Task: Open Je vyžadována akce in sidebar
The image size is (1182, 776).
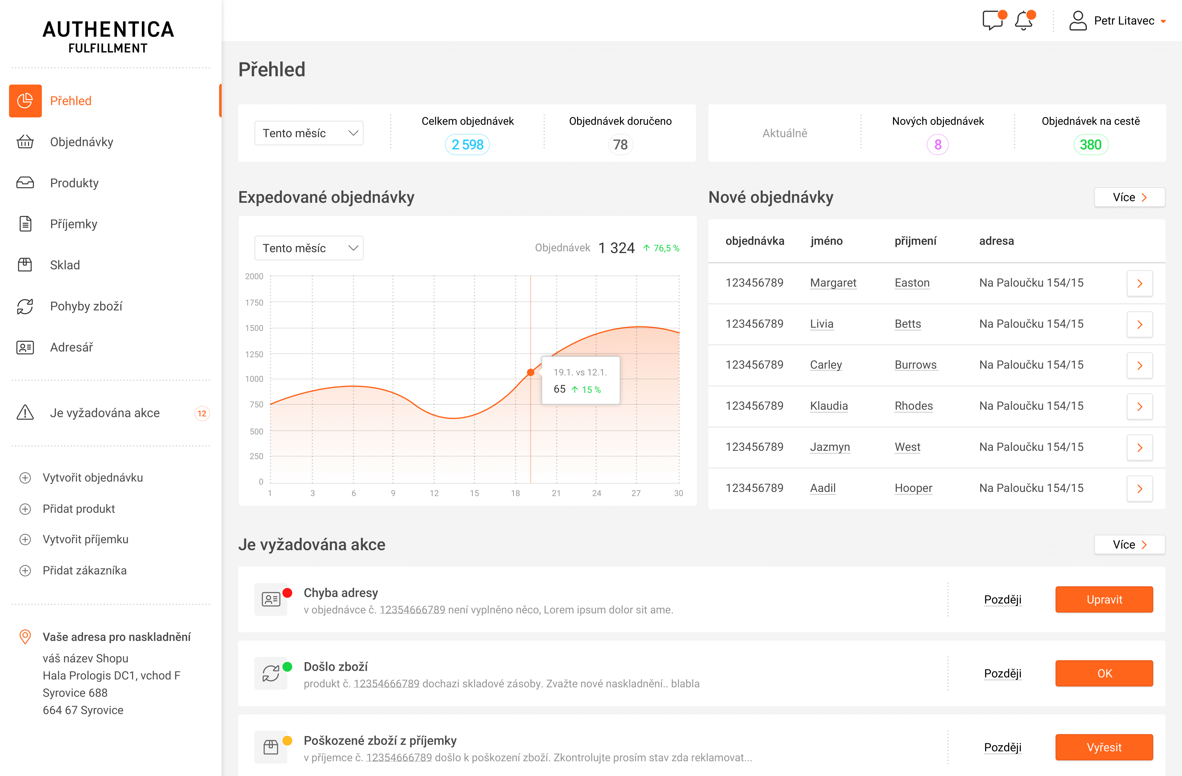Action: click(105, 413)
